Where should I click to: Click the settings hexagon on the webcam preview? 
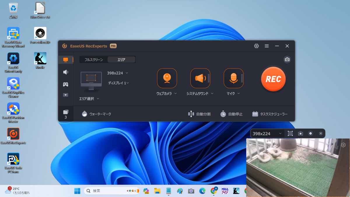coord(343,145)
